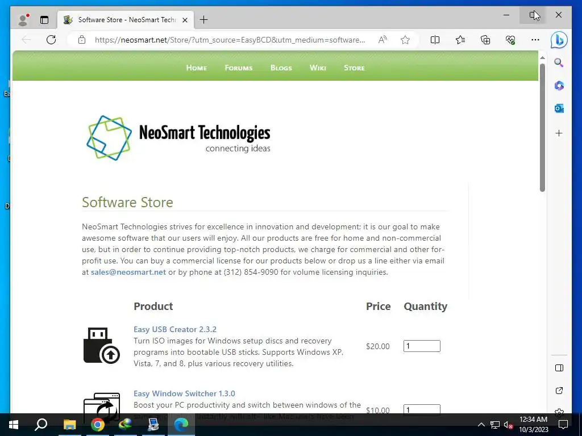Add a sidebar app with plus icon
Screen dimensions: 582x436
point(559,133)
